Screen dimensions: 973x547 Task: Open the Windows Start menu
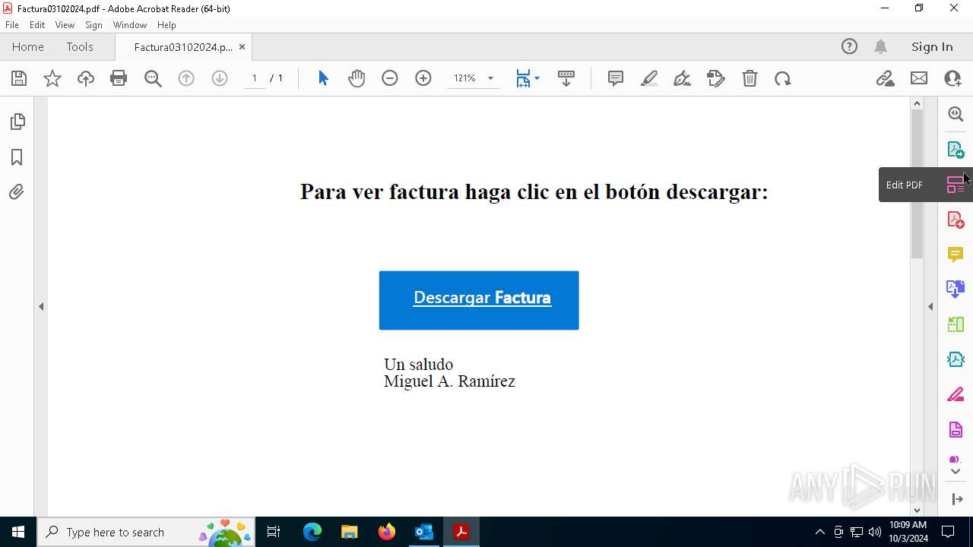click(18, 532)
